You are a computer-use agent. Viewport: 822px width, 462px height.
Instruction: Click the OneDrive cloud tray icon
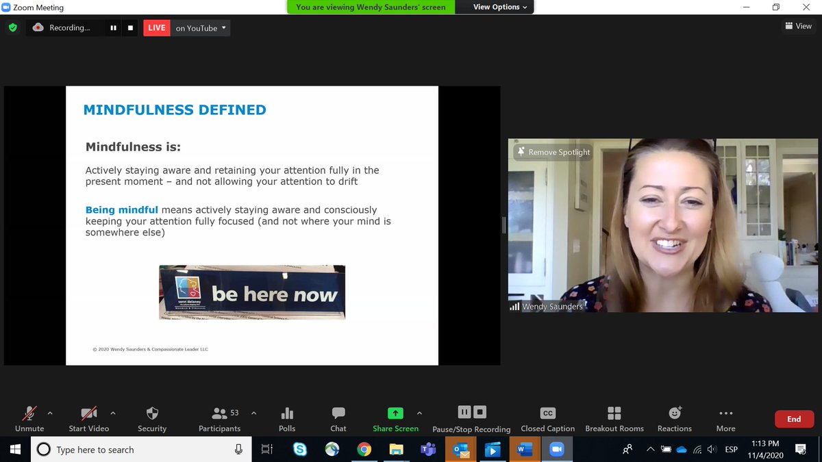(x=682, y=450)
